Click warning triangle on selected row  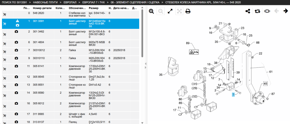coord(17,21)
